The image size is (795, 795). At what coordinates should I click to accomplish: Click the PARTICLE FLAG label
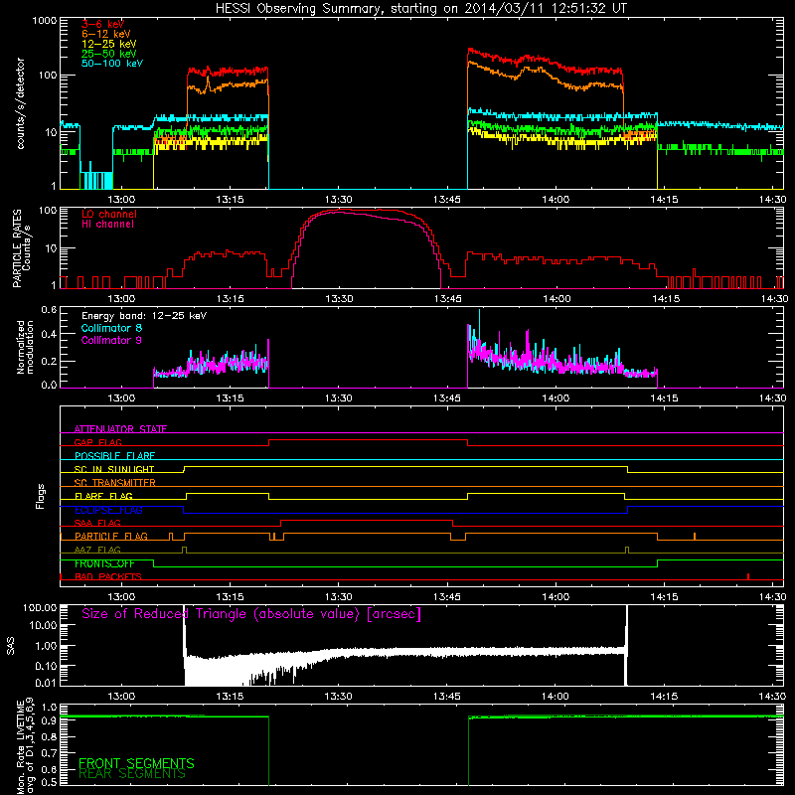(111, 537)
